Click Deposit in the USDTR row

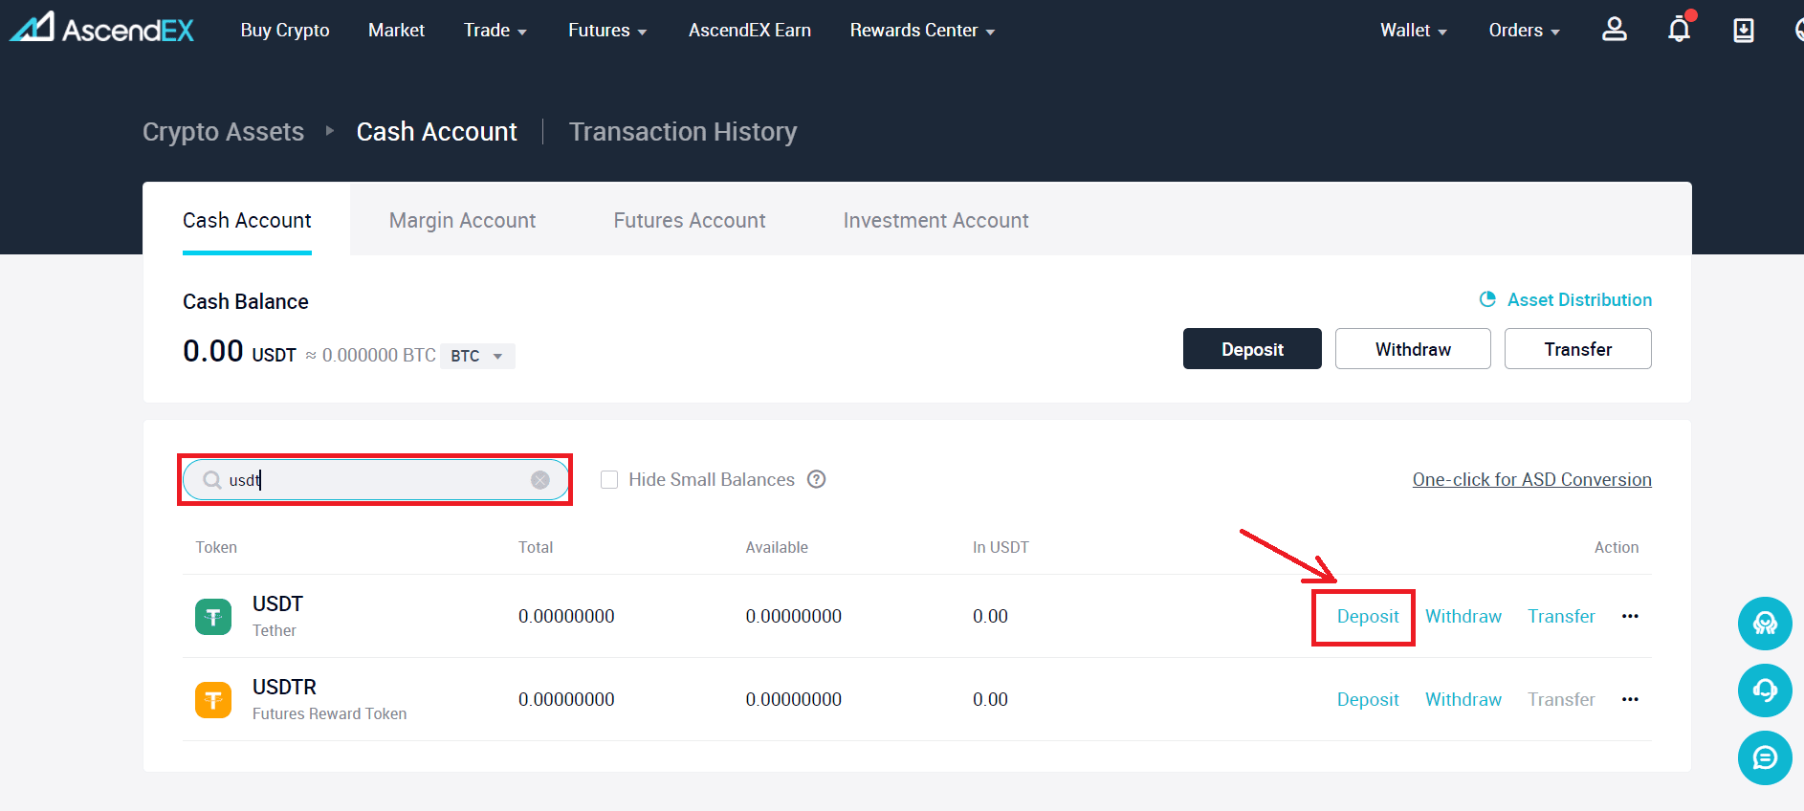click(1368, 700)
